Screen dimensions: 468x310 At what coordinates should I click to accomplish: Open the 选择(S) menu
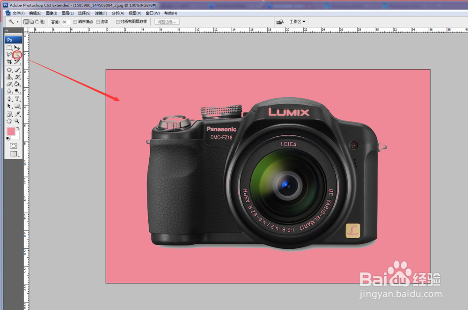[x=84, y=13]
